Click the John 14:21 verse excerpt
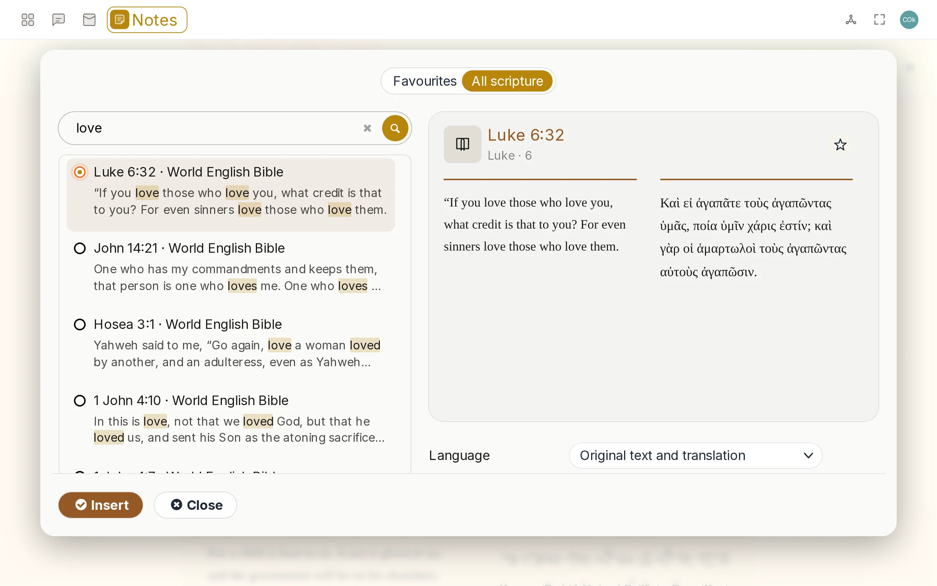This screenshot has width=937, height=586. point(237,278)
